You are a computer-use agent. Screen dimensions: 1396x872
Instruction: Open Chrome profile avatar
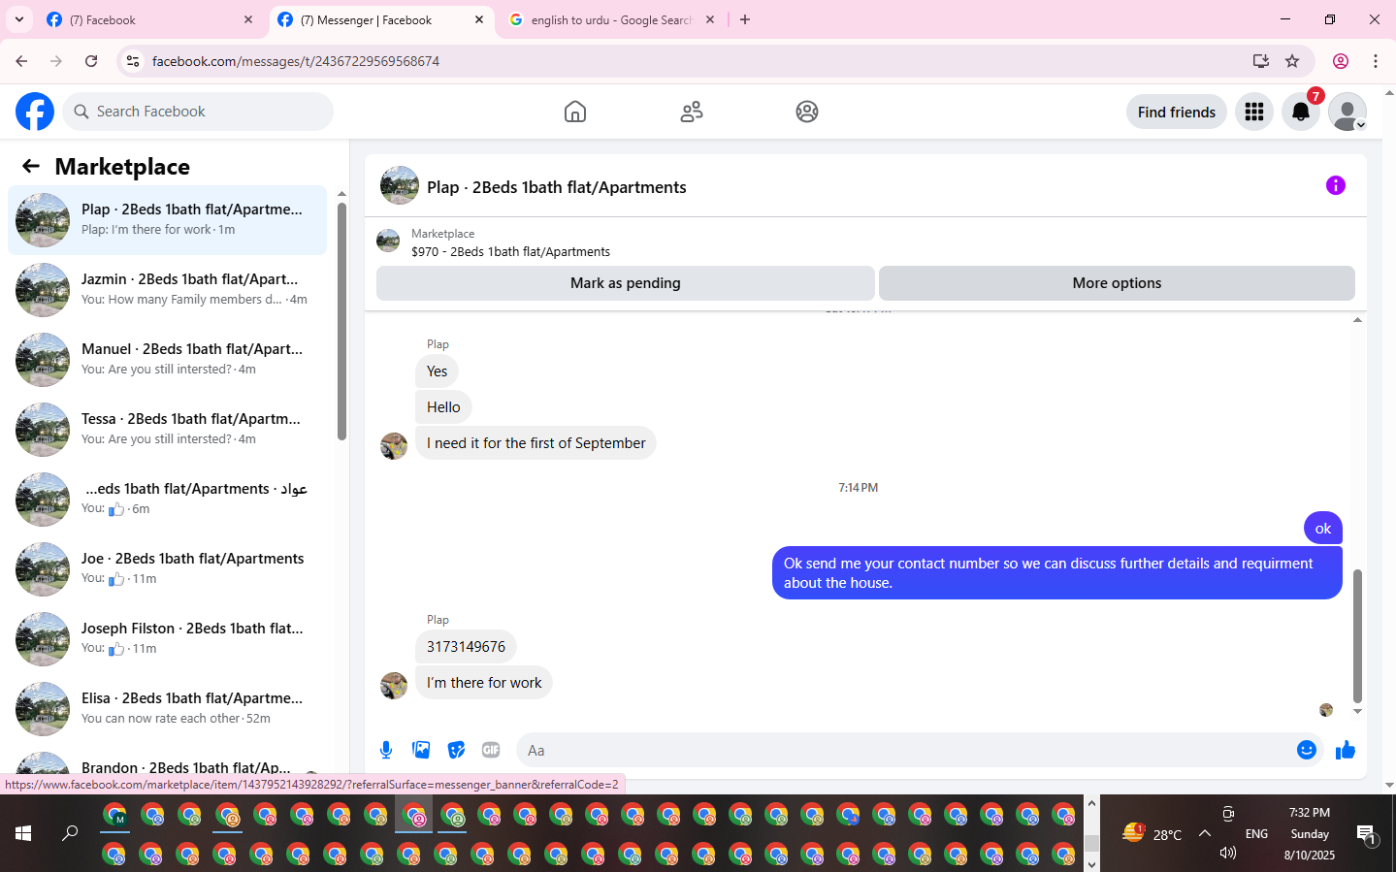point(1341,61)
